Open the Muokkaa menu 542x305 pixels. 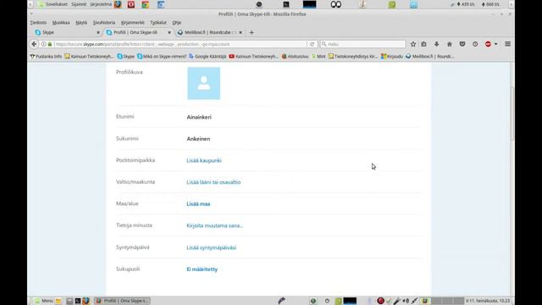pyautogui.click(x=61, y=23)
